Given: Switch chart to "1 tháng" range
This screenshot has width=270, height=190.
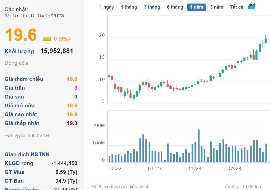Looking at the screenshot, I should click(x=129, y=7).
